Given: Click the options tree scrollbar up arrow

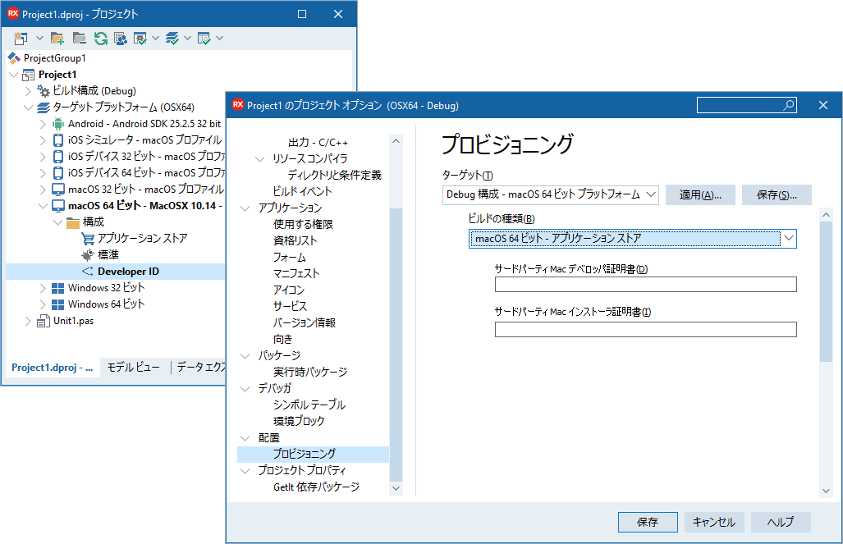Looking at the screenshot, I should [396, 141].
